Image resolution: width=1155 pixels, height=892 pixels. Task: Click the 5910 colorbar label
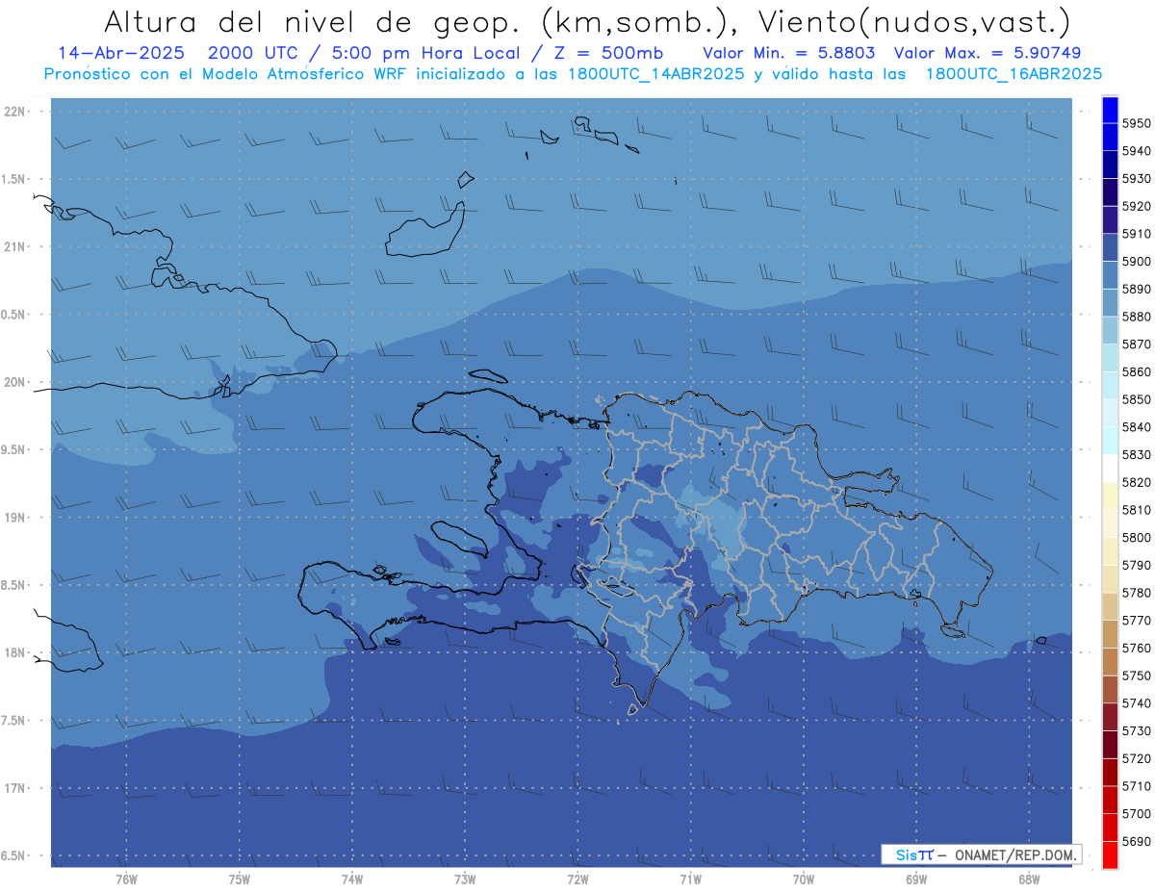(1137, 234)
